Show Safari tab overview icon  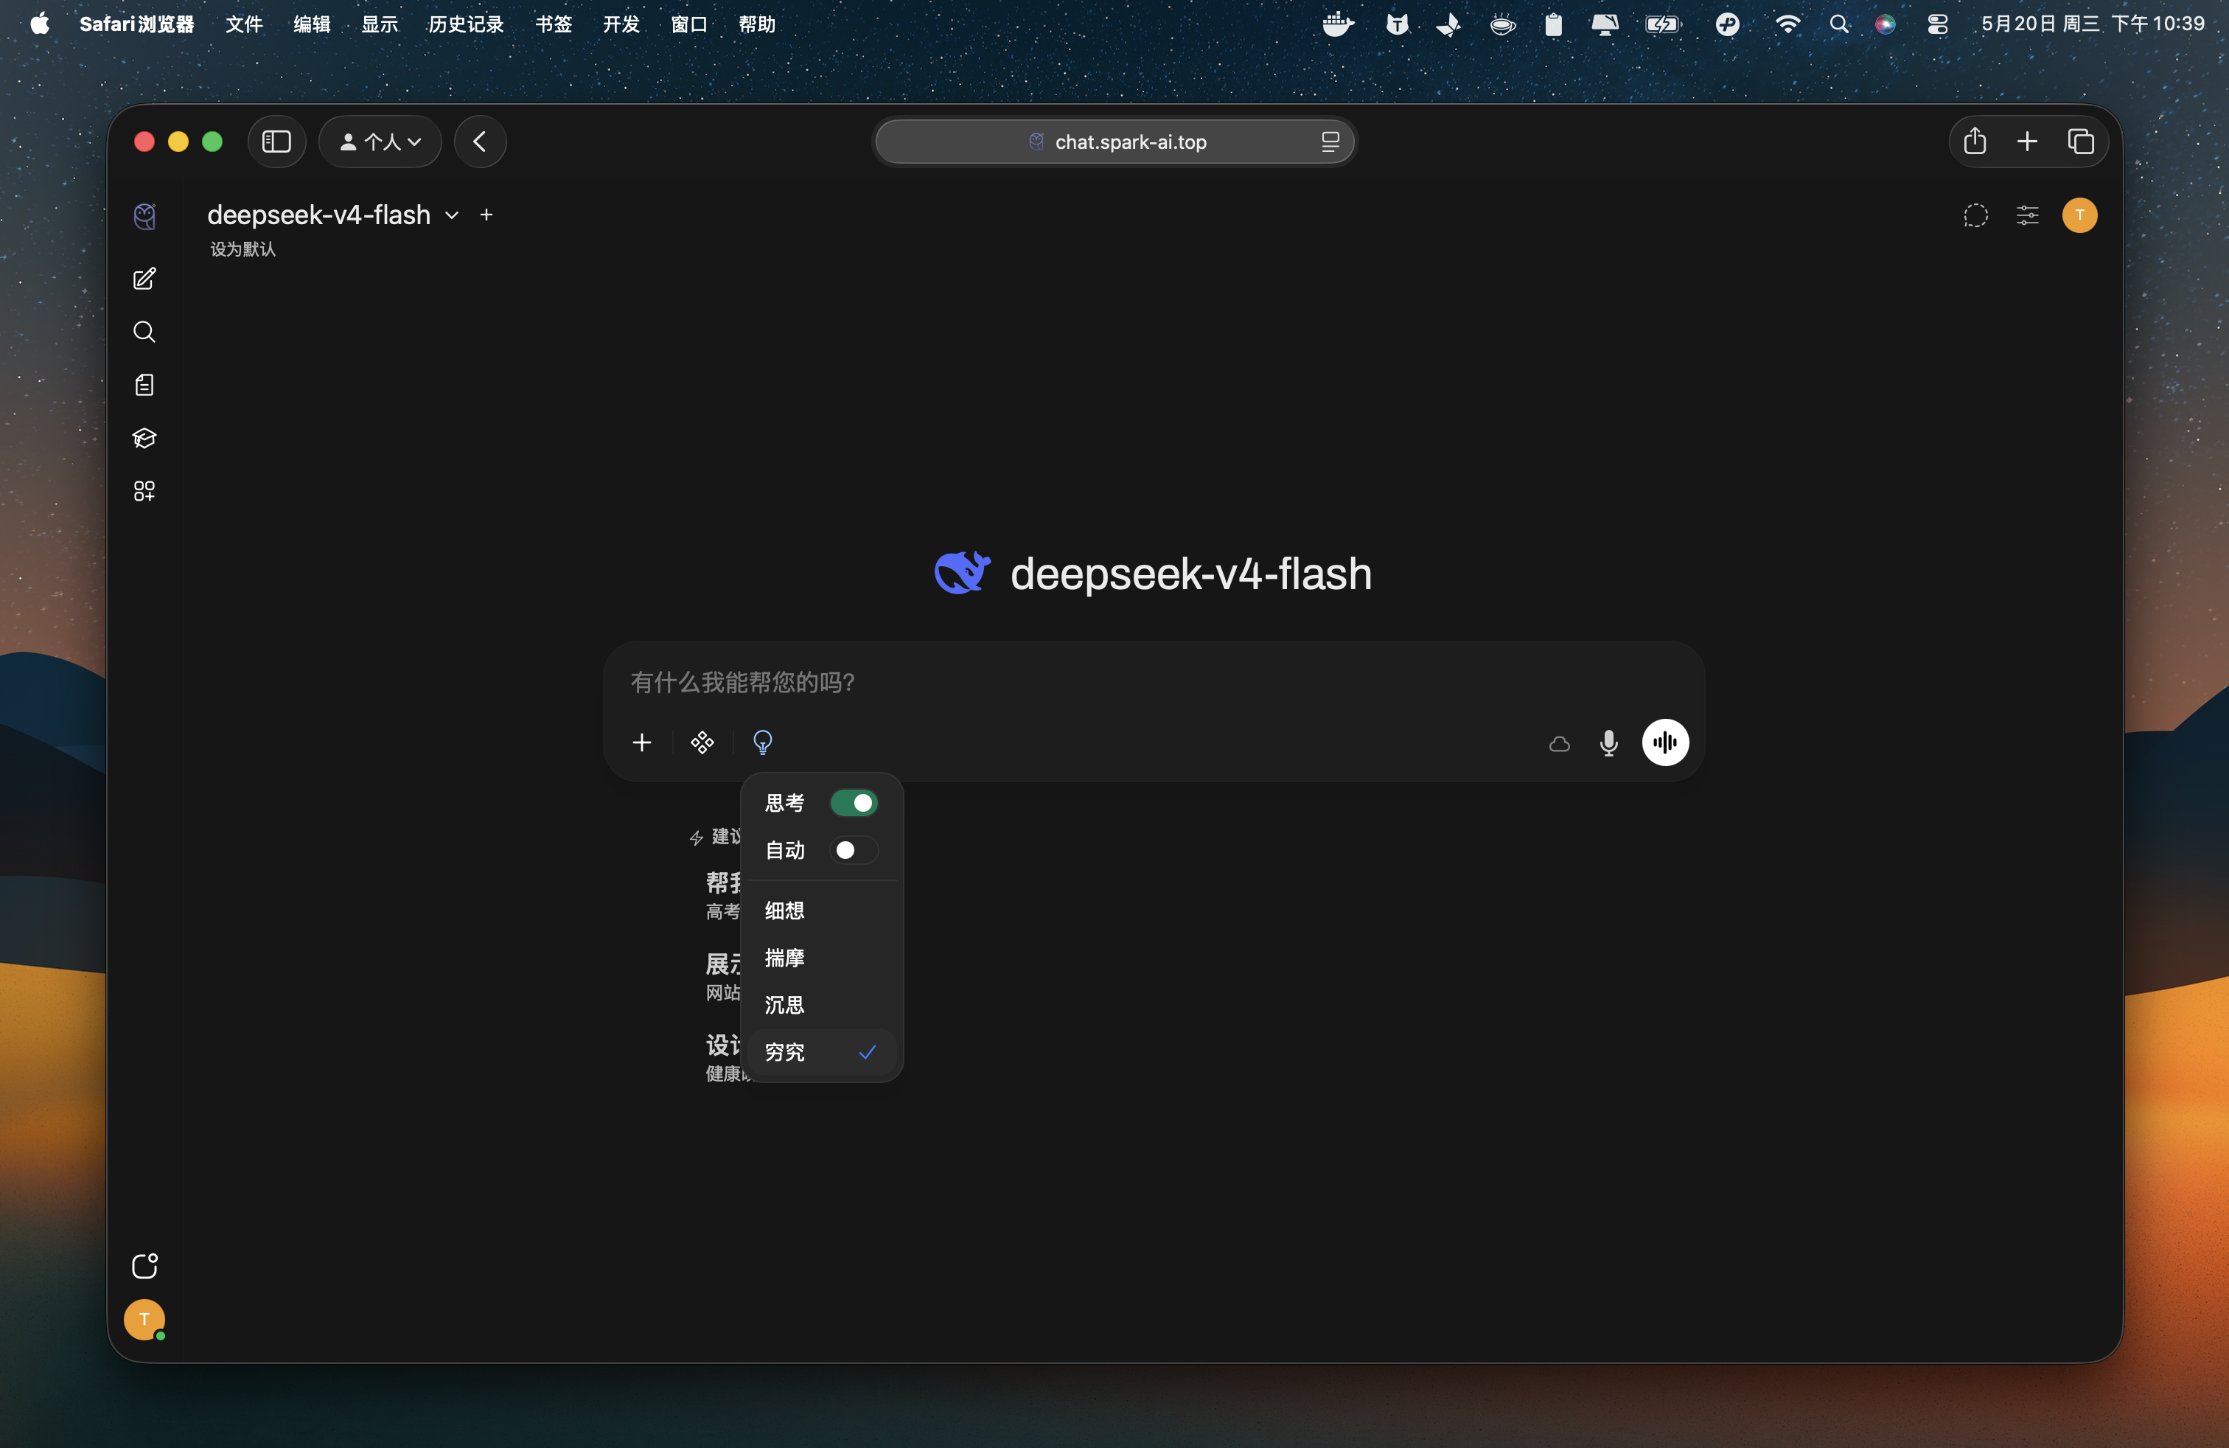2081,142
